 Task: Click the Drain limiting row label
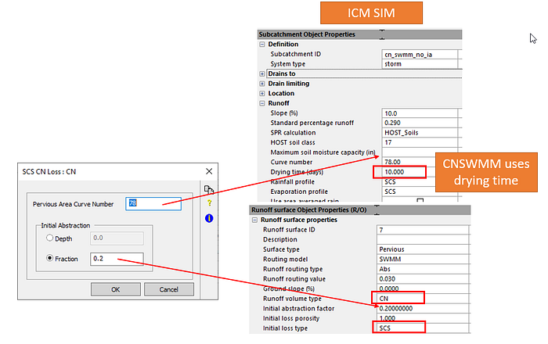click(x=289, y=84)
